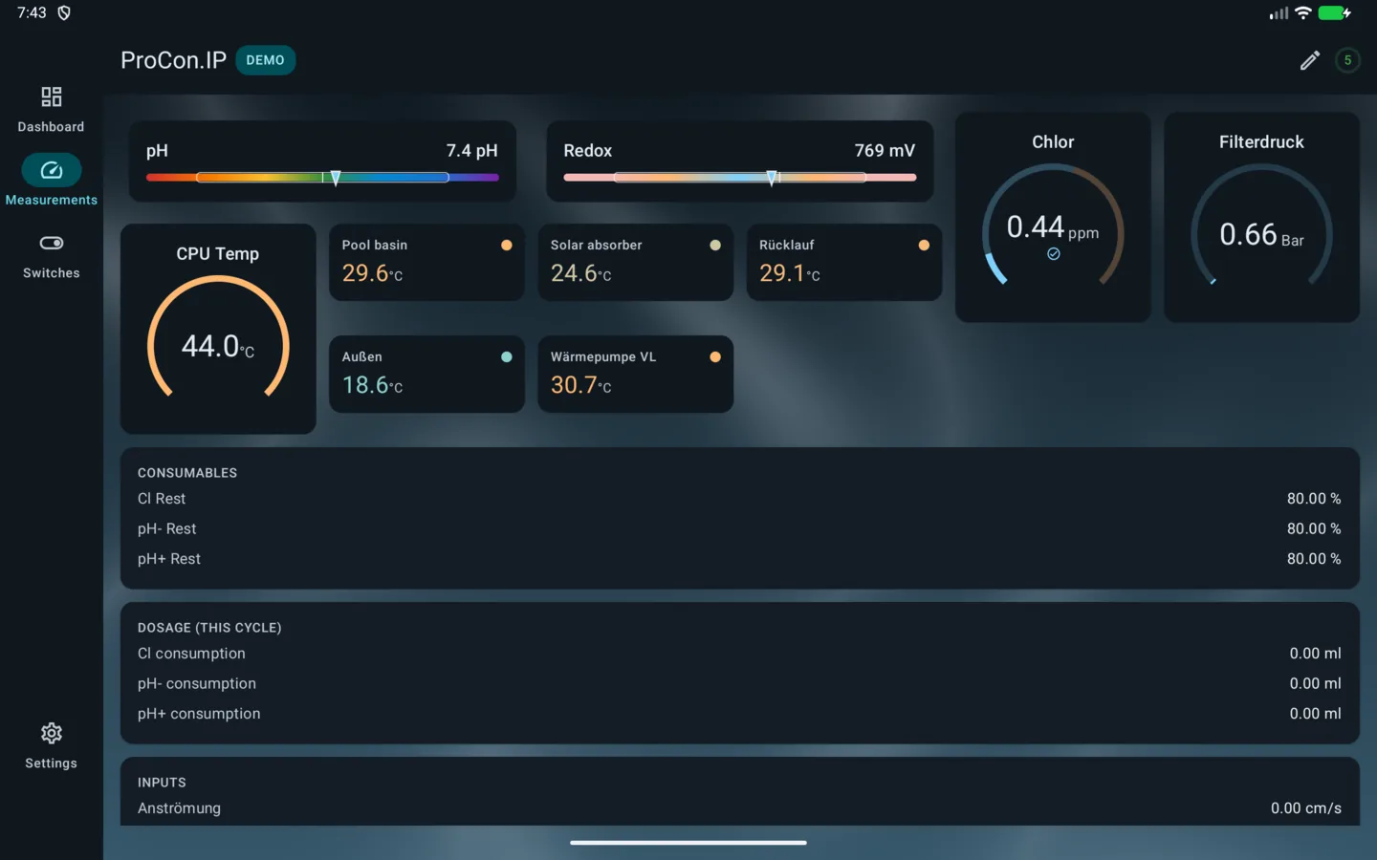Viewport: 1377px width, 860px height.
Task: Click the DOSAGE (THIS CYCLE) header
Action: point(209,628)
